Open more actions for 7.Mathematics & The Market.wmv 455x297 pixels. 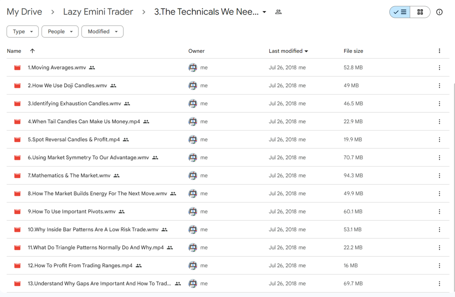click(439, 176)
